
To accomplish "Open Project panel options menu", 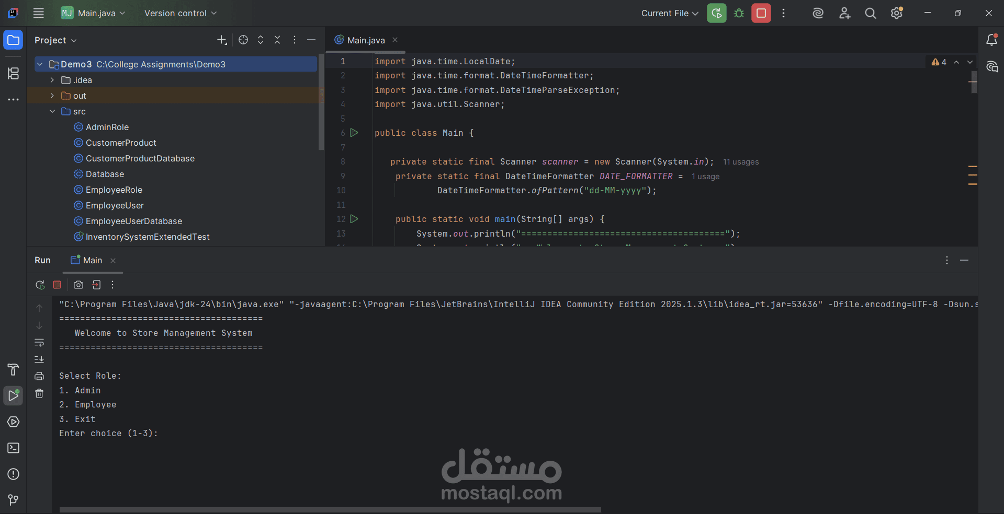I will (295, 40).
